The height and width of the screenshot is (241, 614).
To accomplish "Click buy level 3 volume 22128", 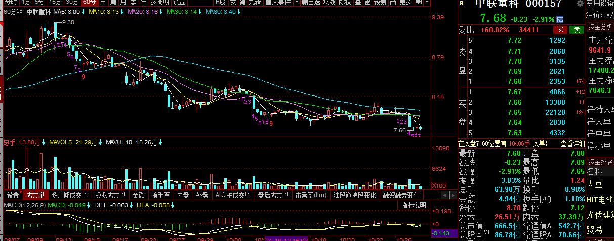I will [554, 112].
